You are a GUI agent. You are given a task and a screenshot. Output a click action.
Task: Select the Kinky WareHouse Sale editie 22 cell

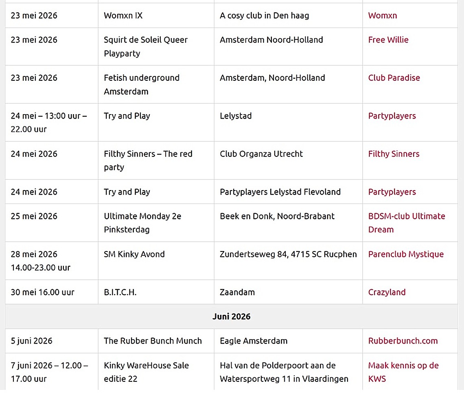click(156, 372)
